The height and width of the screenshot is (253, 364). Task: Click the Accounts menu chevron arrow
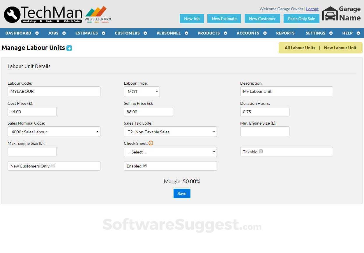[264, 33]
